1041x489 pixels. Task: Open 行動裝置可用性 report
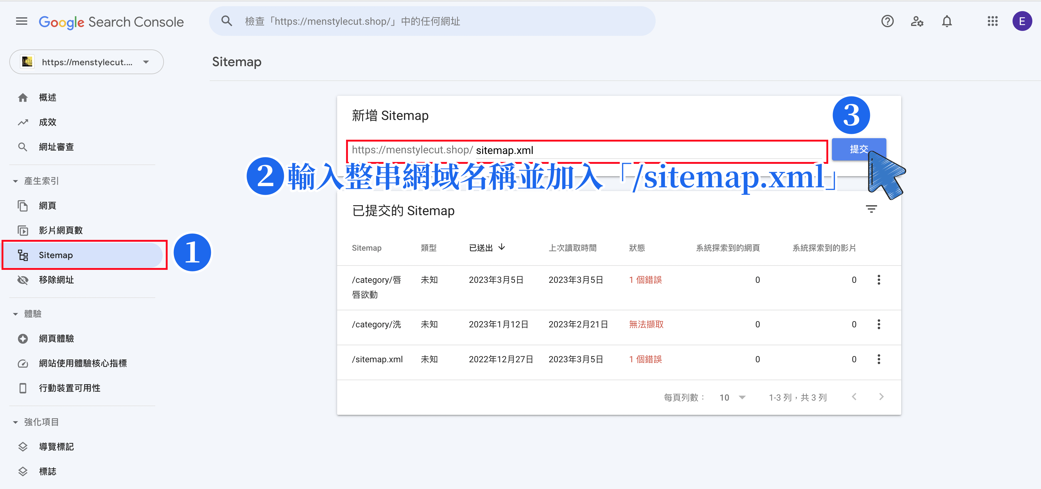point(70,388)
